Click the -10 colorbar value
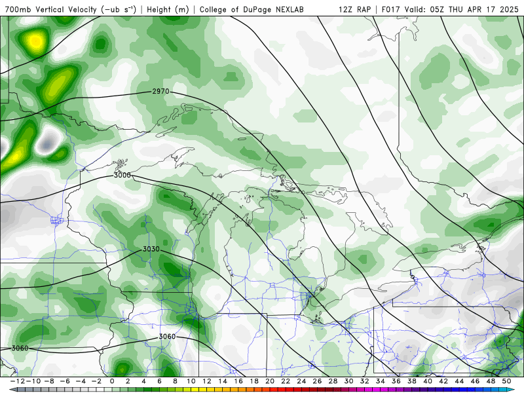 pyautogui.click(x=33, y=381)
